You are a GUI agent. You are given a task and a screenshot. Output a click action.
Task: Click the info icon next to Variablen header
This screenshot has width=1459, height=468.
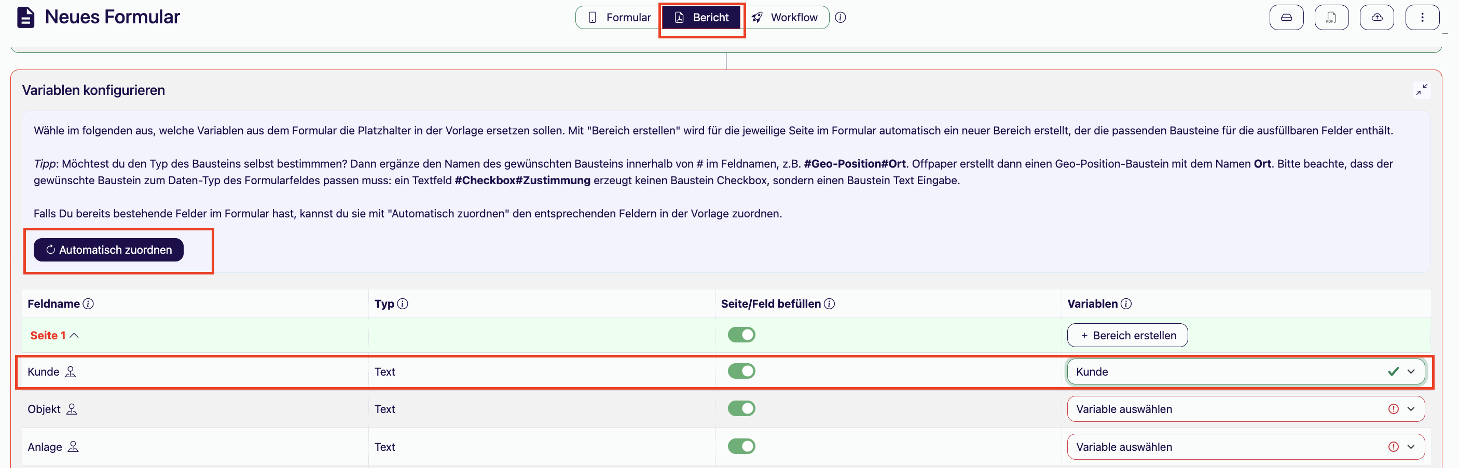pos(1126,304)
